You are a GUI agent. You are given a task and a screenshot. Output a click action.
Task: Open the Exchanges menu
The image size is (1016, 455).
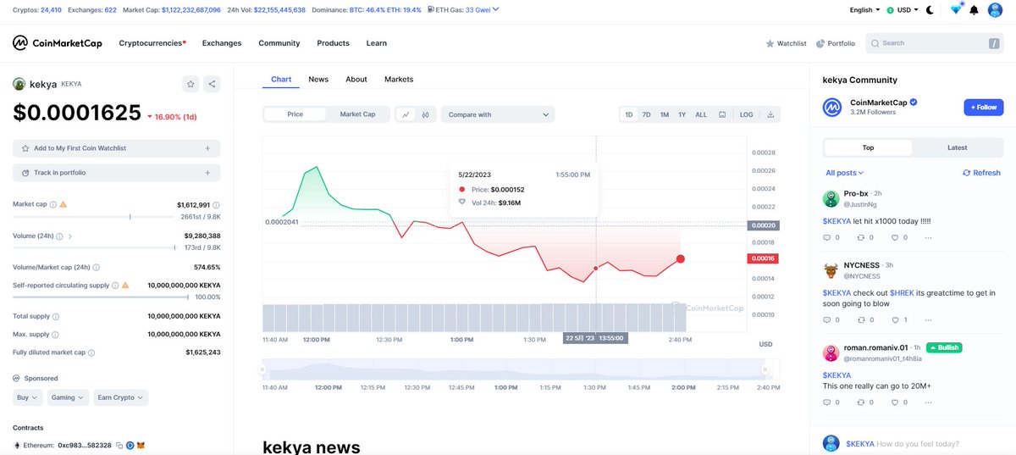coord(222,43)
